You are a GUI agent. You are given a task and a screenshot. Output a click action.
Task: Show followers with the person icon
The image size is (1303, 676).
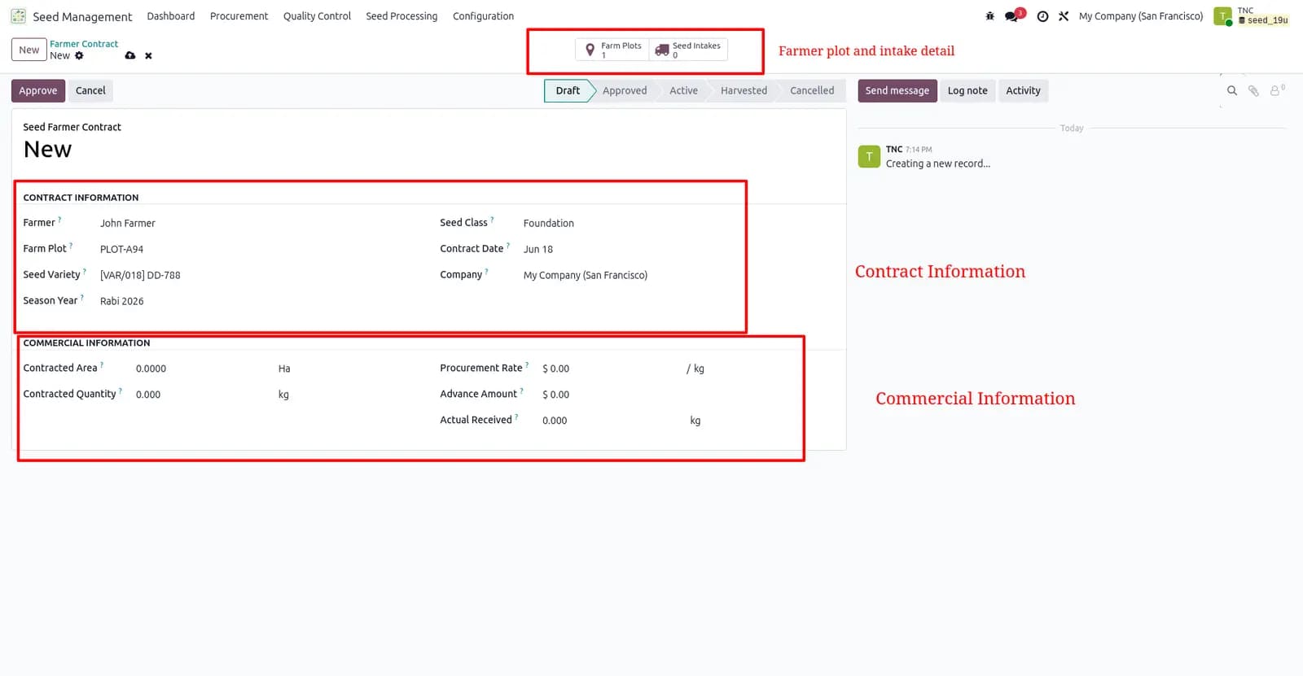[1276, 90]
